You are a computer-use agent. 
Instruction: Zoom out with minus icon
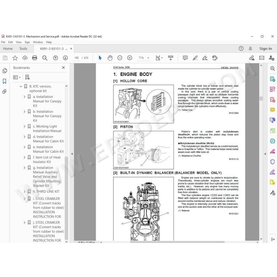tap(120, 58)
